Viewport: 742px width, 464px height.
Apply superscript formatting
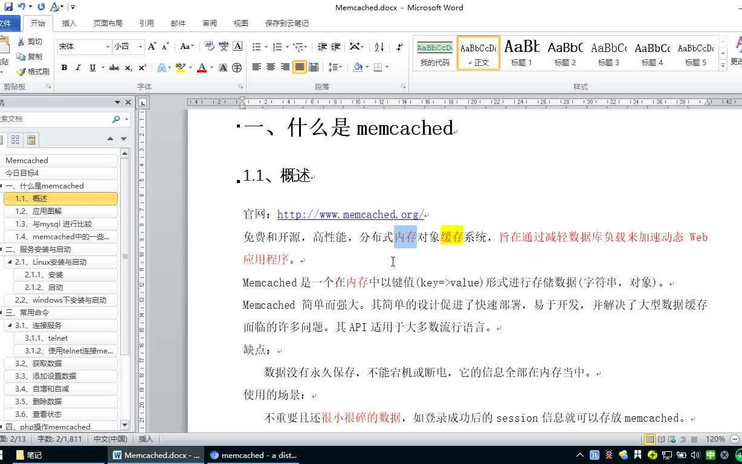pos(142,68)
